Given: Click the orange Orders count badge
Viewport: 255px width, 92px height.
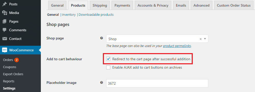Looking at the screenshot, I should tap(17, 60).
